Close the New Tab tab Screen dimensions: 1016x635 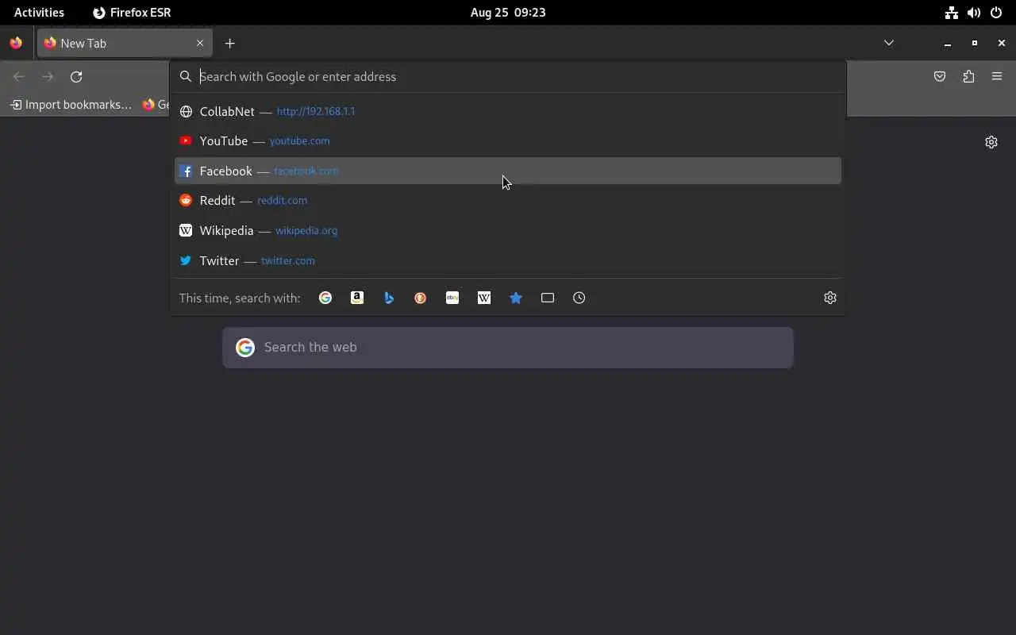(200, 43)
